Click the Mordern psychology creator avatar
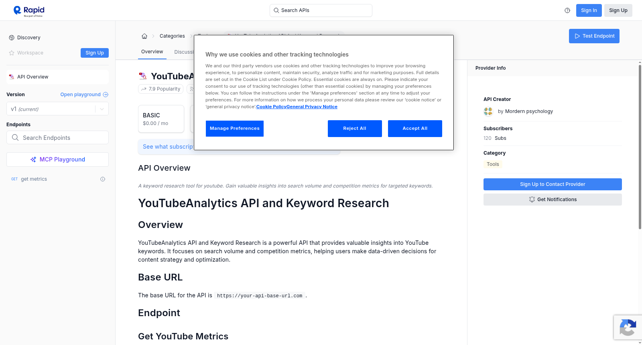 488,111
